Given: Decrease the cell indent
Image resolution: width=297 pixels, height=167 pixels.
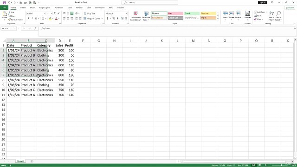Looking at the screenshot, I should [77, 19].
